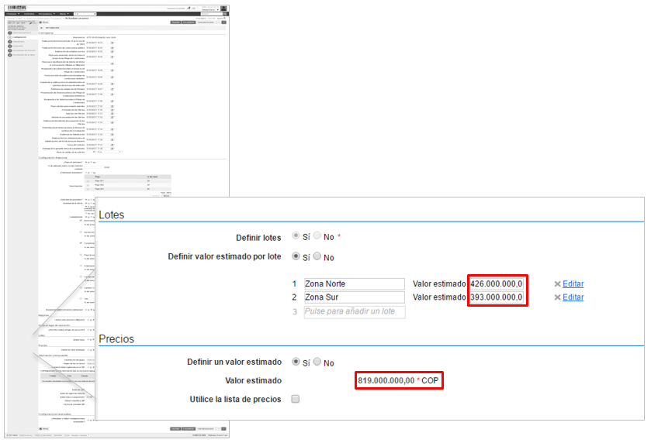The image size is (651, 443).
Task: Click the user avatar in top-right corner
Action: pyautogui.click(x=223, y=9)
